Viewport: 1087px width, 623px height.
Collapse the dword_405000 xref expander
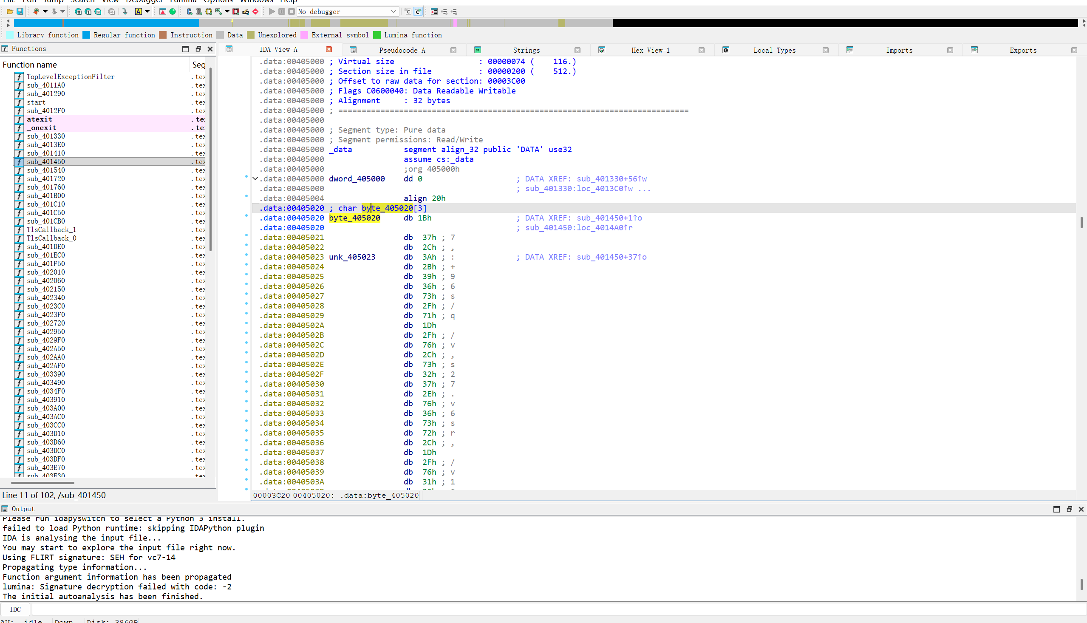(255, 179)
